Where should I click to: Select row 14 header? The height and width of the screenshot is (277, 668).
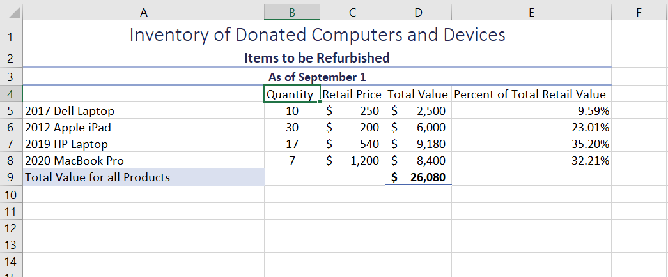(x=11, y=261)
